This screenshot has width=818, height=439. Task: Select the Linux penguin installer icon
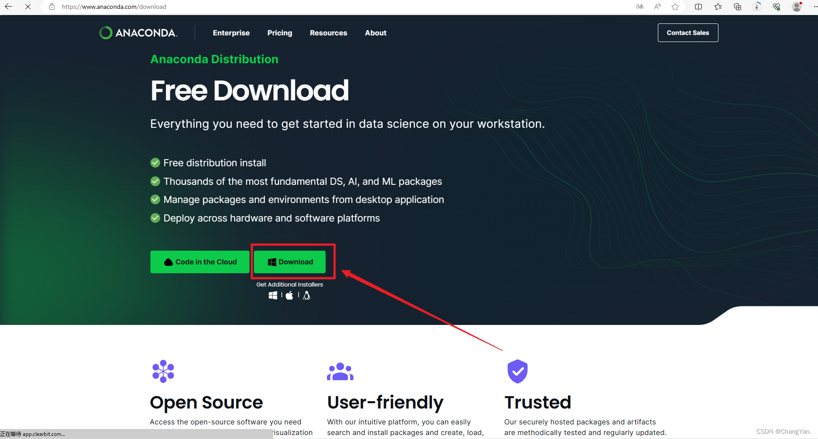point(307,295)
